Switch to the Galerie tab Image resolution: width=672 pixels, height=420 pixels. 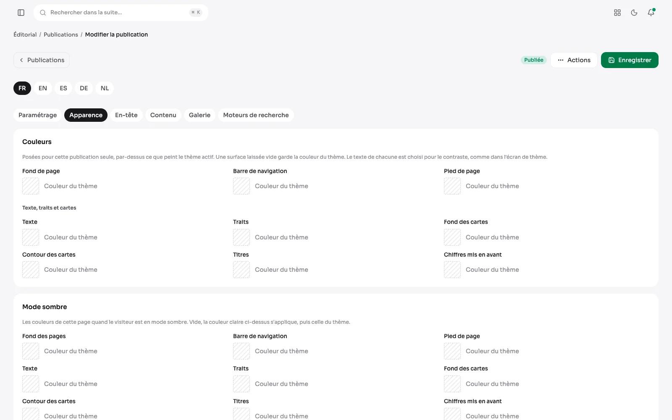pos(199,115)
